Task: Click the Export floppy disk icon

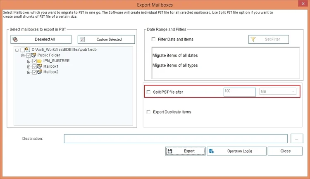Action: 169,151
